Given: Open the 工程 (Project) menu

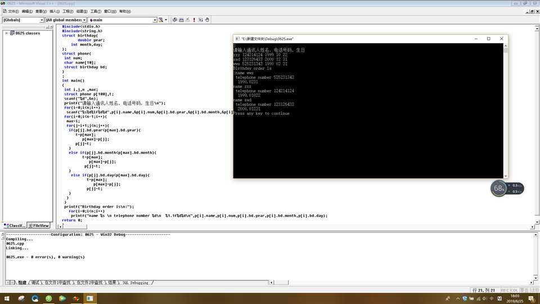Looking at the screenshot, I should coord(68,11).
